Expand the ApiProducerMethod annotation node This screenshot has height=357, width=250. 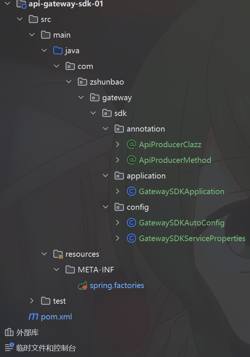click(x=118, y=160)
